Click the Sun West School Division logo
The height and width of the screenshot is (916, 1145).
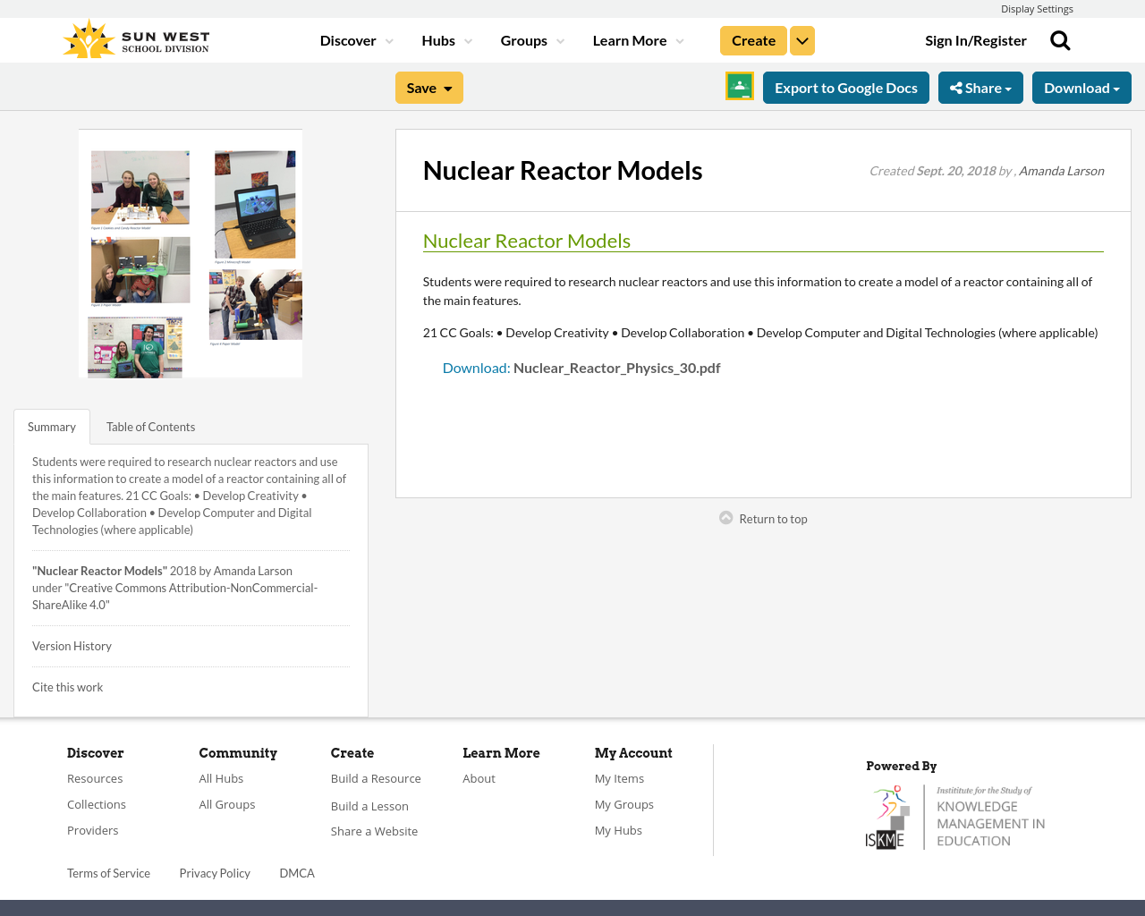click(x=134, y=37)
